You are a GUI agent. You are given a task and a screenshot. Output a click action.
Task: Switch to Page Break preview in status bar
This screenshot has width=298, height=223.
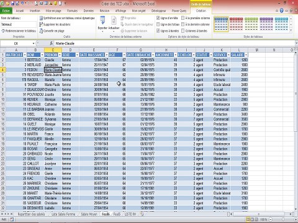[256, 219]
